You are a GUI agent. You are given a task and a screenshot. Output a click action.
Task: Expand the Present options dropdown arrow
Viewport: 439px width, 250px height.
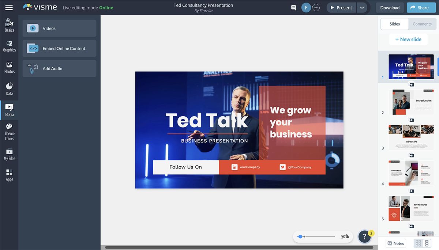[362, 8]
